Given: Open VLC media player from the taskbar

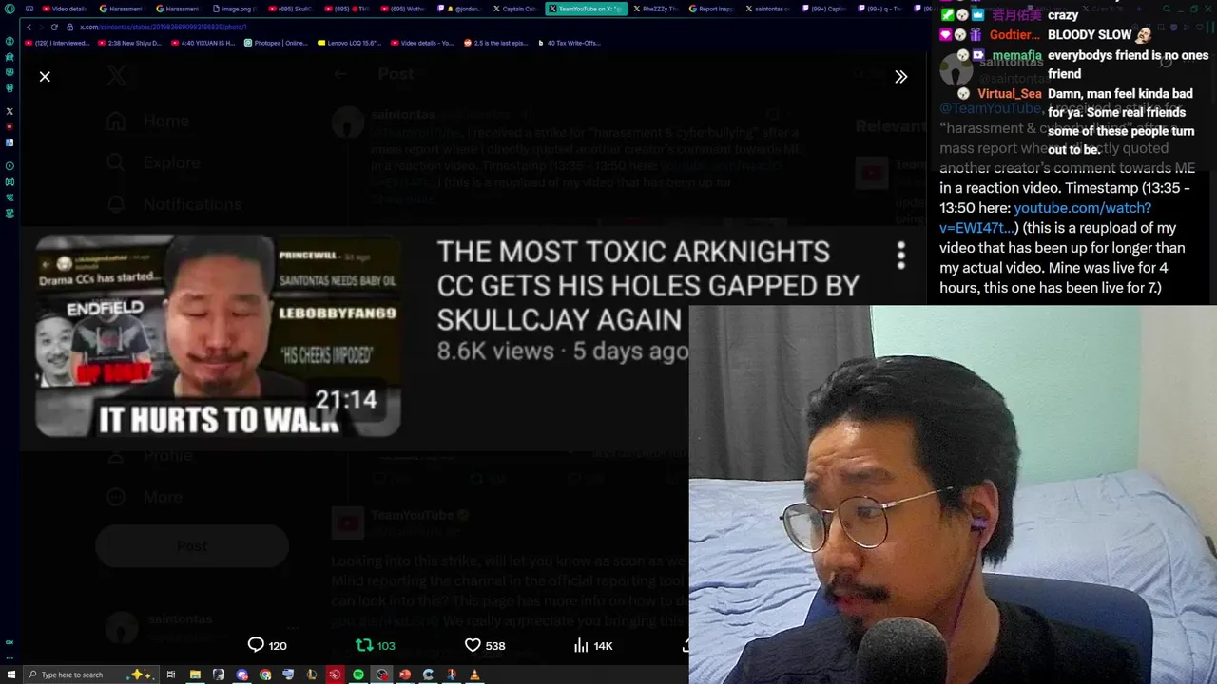Looking at the screenshot, I should pyautogui.click(x=474, y=674).
